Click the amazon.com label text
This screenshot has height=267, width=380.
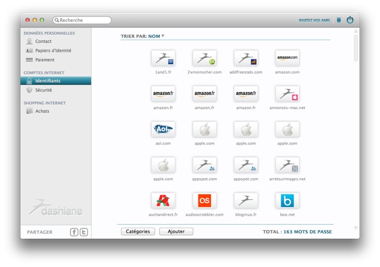tap(287, 72)
